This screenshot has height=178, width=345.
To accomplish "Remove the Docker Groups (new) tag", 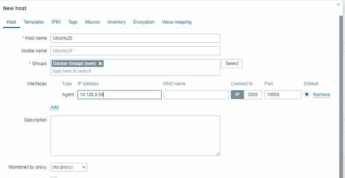I will (x=100, y=64).
